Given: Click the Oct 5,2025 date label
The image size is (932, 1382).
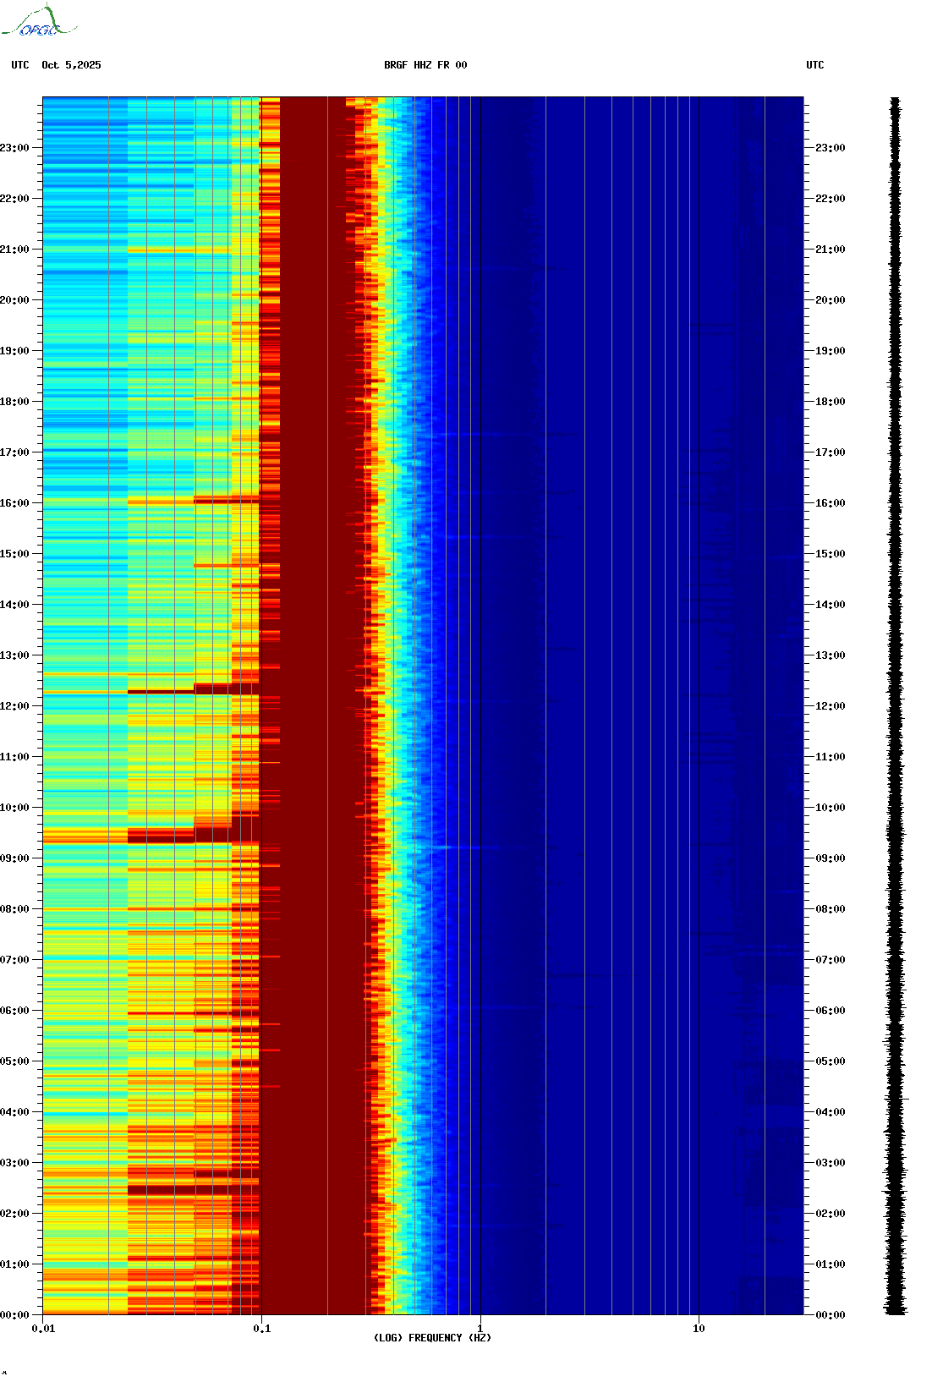Looking at the screenshot, I should tap(71, 65).
